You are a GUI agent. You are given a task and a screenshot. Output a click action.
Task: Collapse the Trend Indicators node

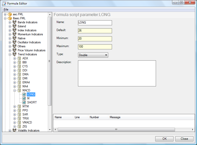coord(10,55)
